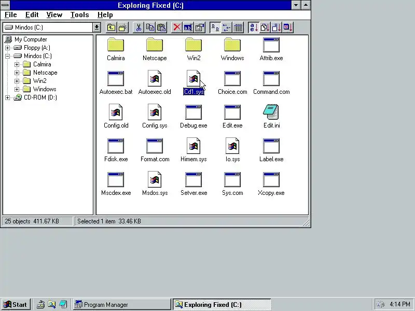The height and width of the screenshot is (311, 415).
Task: Click the explorer magnifier quick-launch icon
Action: pyautogui.click(x=52, y=305)
